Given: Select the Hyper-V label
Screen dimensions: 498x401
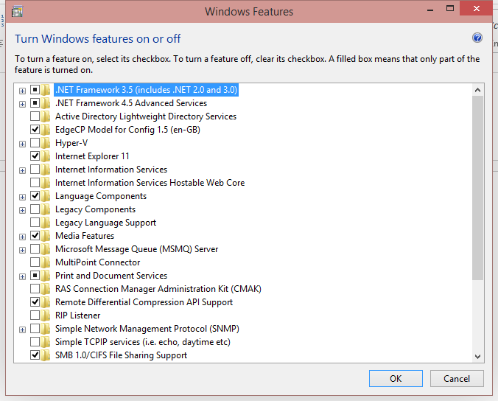Looking at the screenshot, I should tap(71, 143).
